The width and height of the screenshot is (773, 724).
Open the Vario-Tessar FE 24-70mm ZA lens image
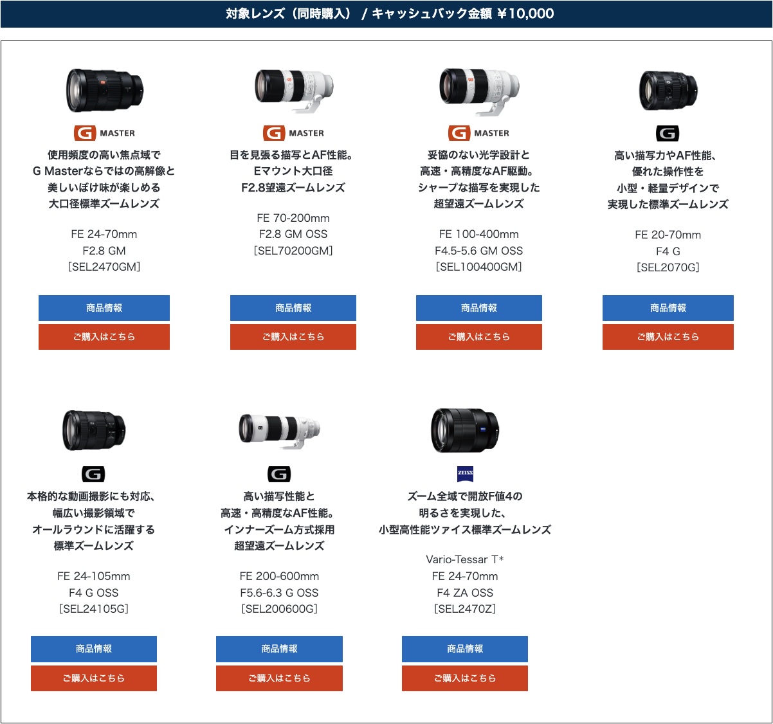[465, 430]
